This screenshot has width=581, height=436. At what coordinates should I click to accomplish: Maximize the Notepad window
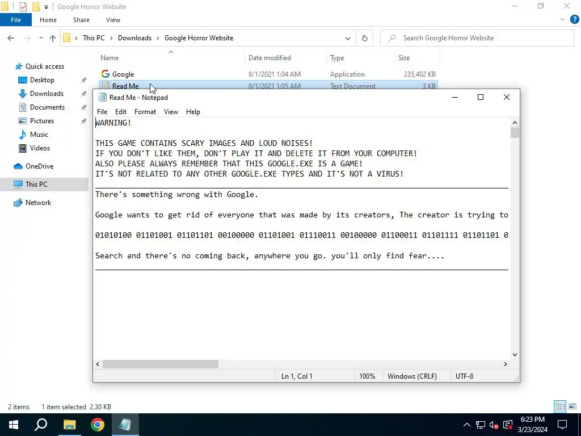coord(481,97)
